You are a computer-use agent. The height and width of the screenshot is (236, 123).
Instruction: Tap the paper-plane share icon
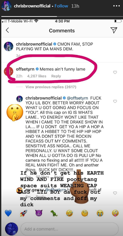tap(115, 30)
